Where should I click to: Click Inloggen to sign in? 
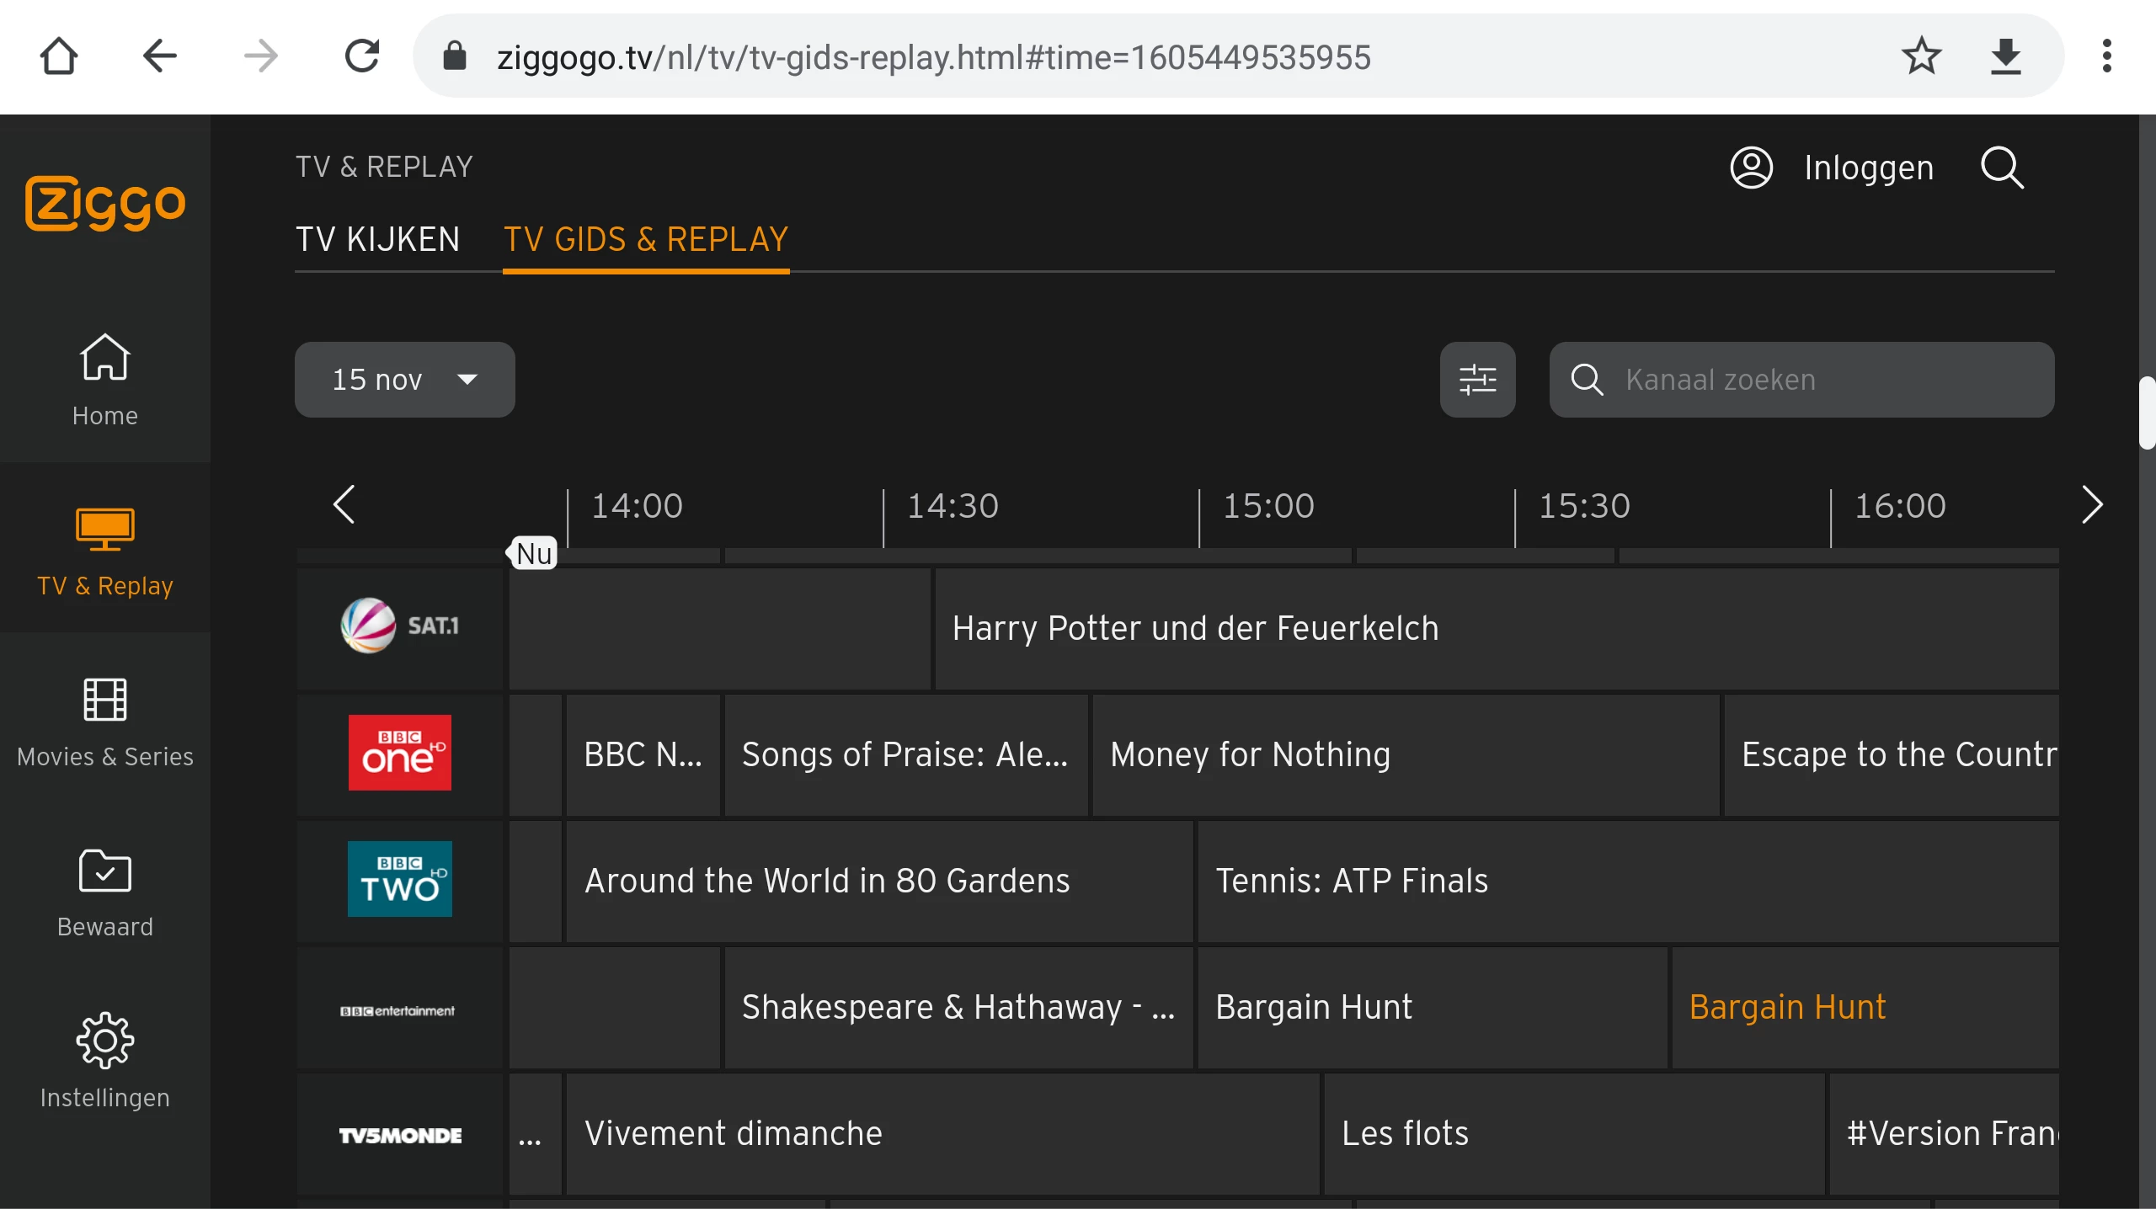click(x=1867, y=168)
